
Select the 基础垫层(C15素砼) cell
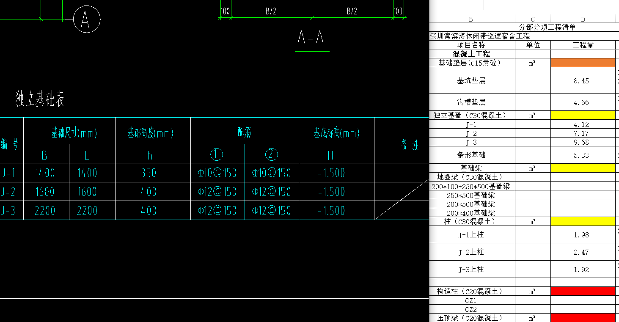(x=472, y=63)
